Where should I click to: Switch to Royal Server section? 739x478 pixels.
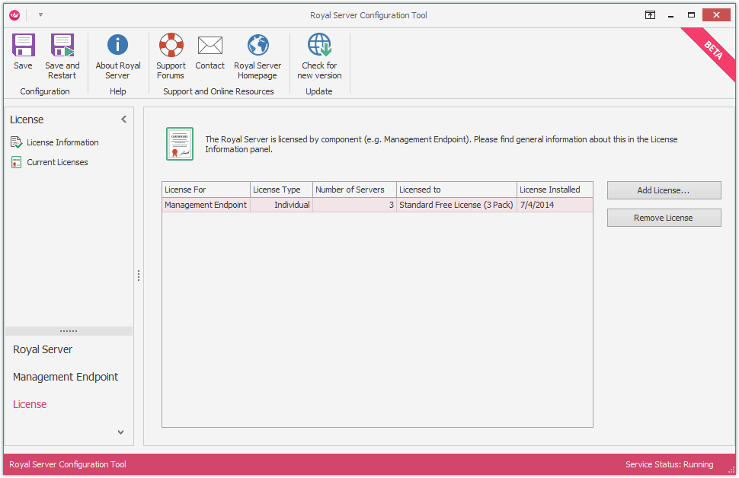pos(43,349)
